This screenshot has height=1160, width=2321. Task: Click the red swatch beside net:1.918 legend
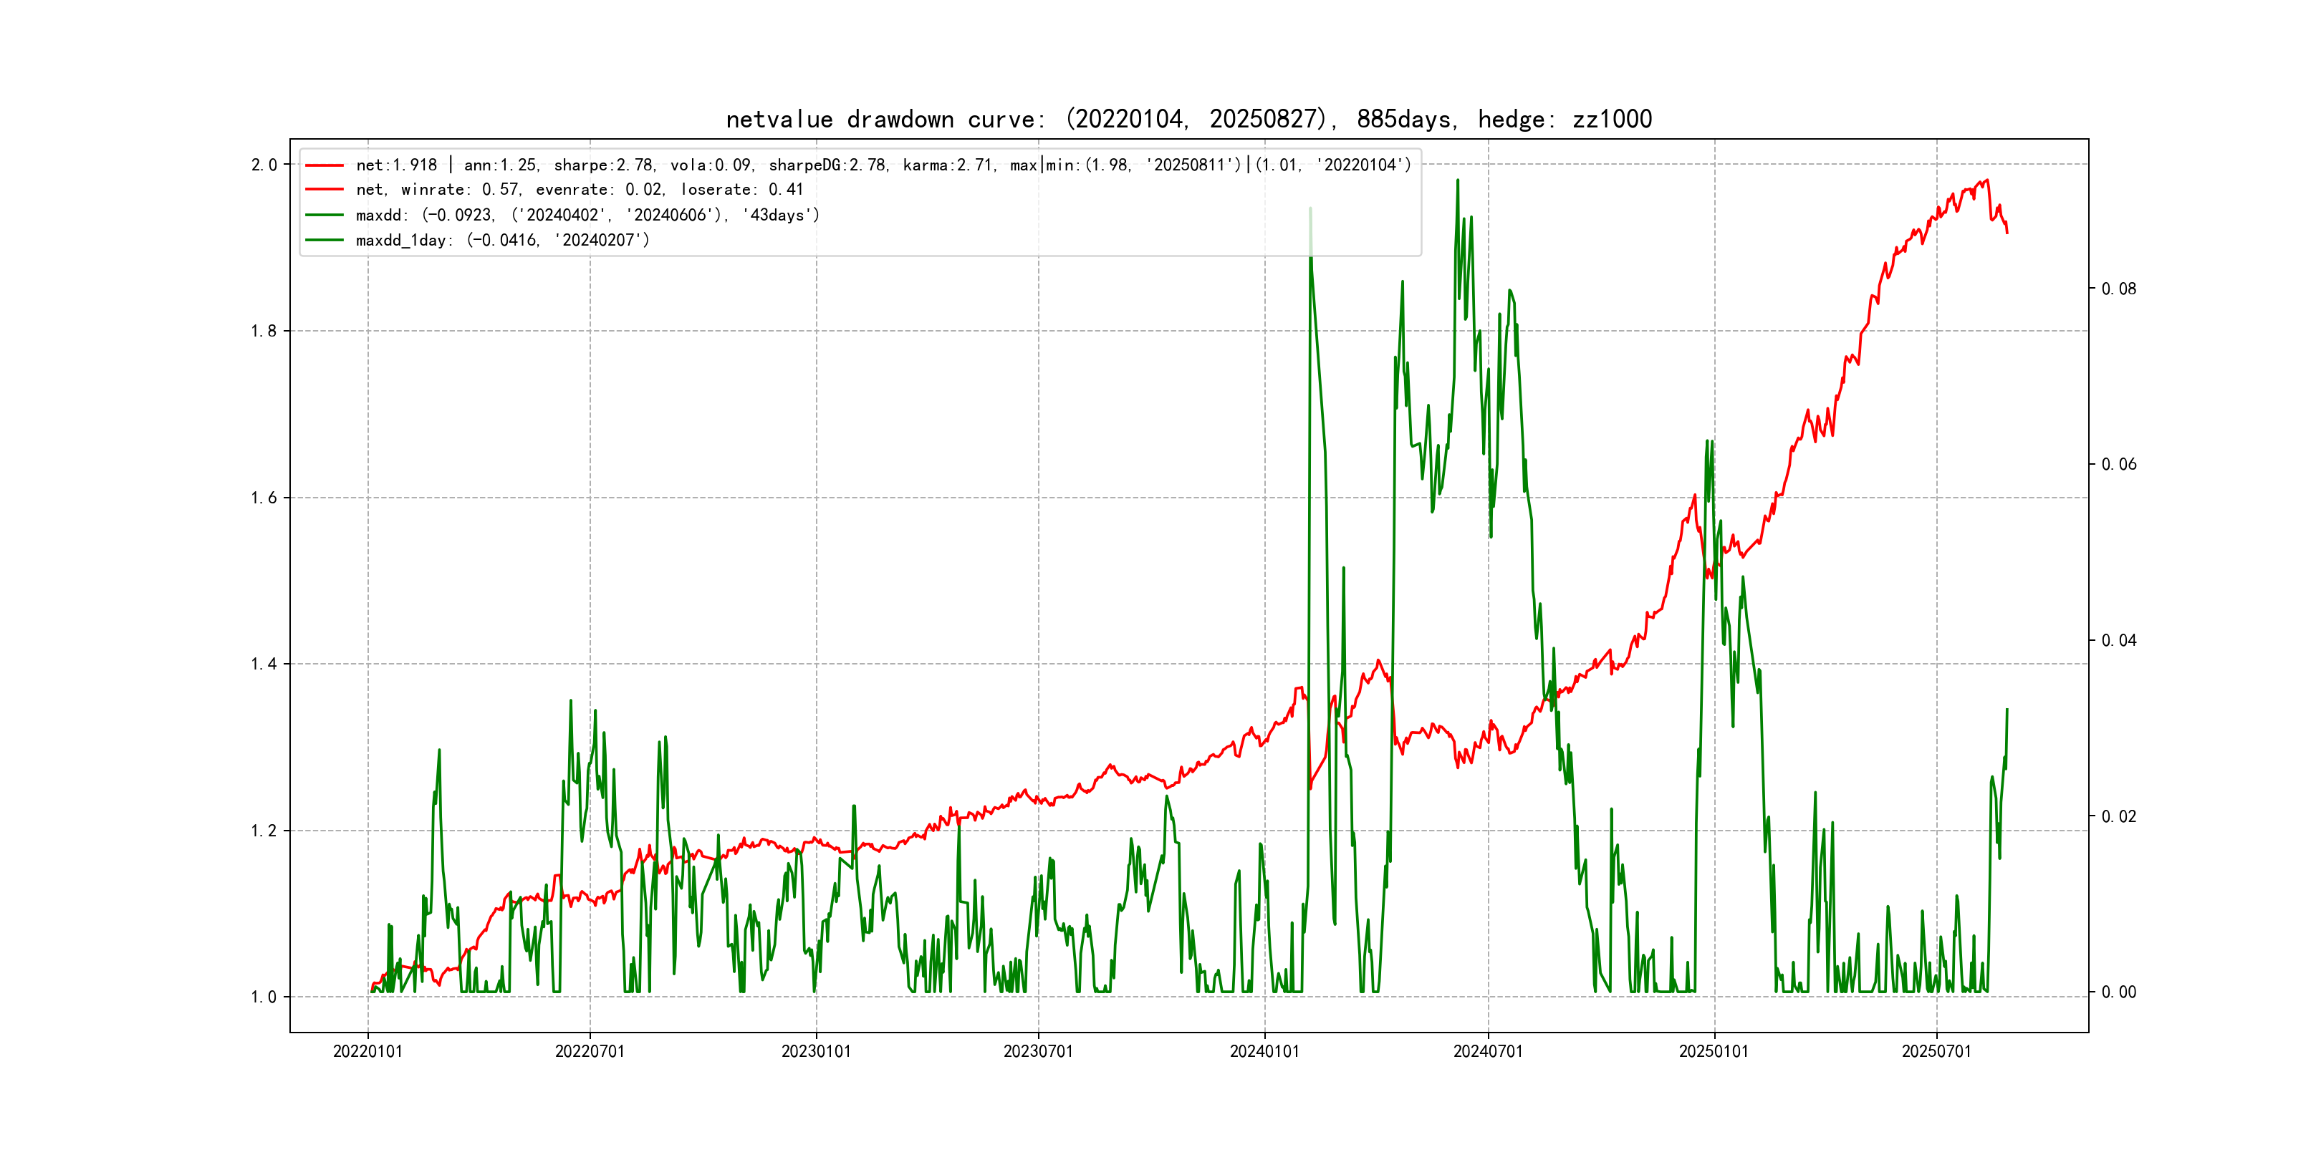pyautogui.click(x=325, y=165)
